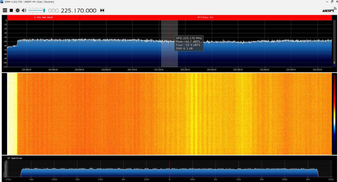Click the -50 dB scale label
The height and width of the screenshot is (182, 338).
click(x=5, y=42)
